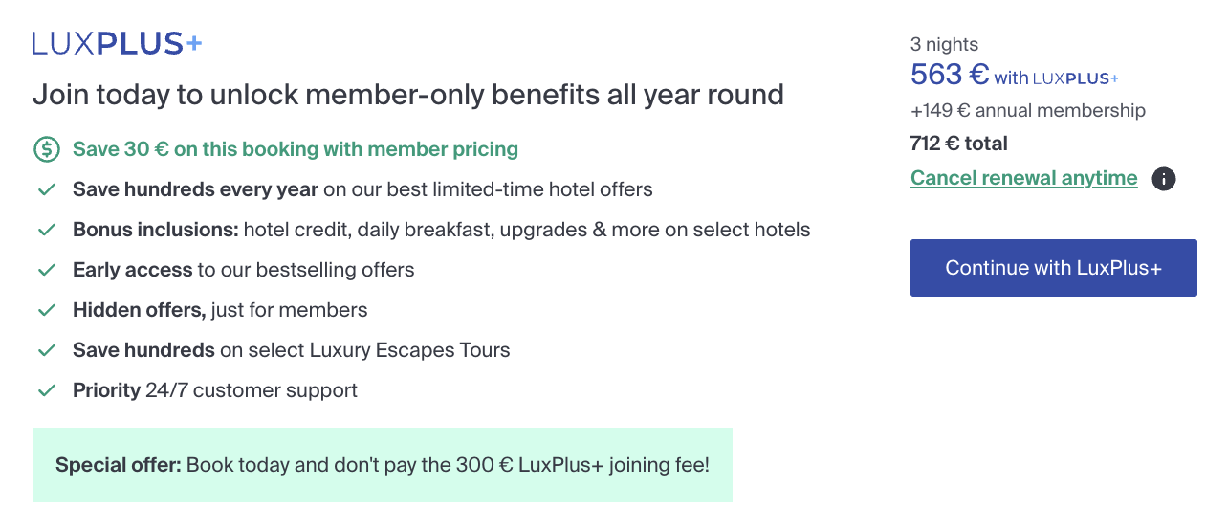Click the 3 nights label
Viewport: 1228px width, 532px height.
945,44
